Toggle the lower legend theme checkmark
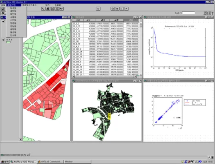 click(x=4, y=40)
